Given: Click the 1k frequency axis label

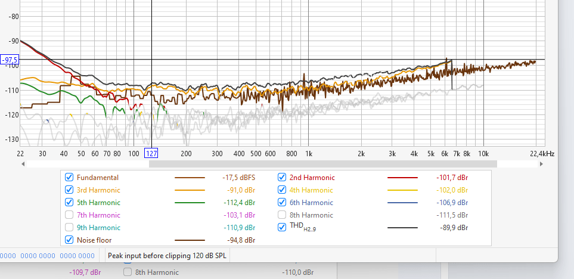Looking at the screenshot, I should (x=309, y=154).
